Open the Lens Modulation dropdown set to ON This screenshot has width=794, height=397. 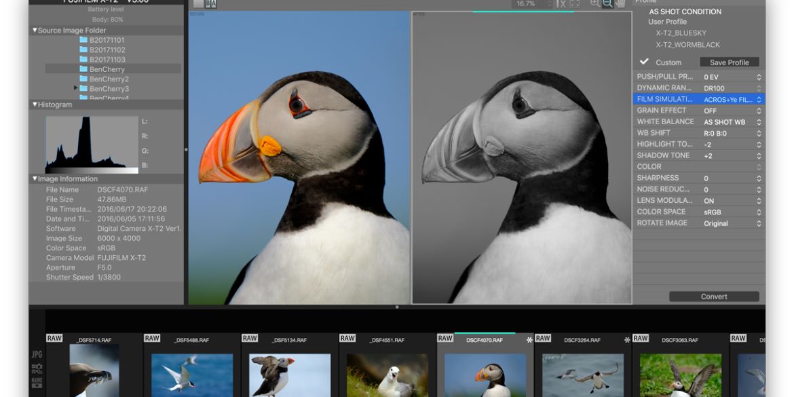click(x=732, y=200)
